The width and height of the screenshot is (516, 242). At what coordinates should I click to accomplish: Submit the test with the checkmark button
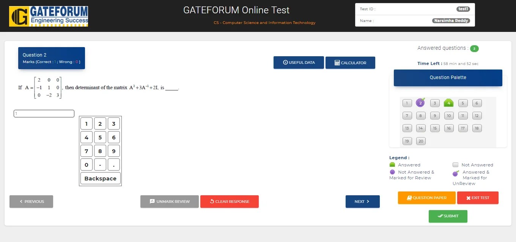point(448,216)
